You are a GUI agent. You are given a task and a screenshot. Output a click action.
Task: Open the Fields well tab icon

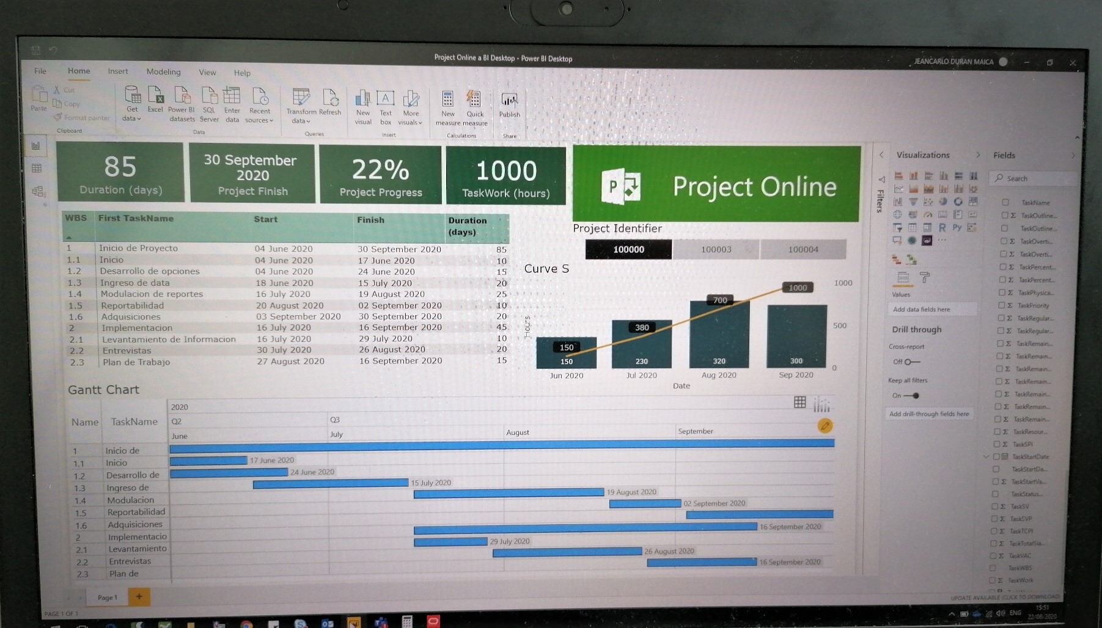[x=903, y=278]
